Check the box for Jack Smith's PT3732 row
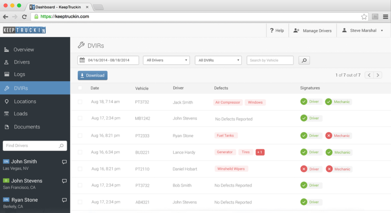Screen dimensions: 391x213 click(80, 102)
